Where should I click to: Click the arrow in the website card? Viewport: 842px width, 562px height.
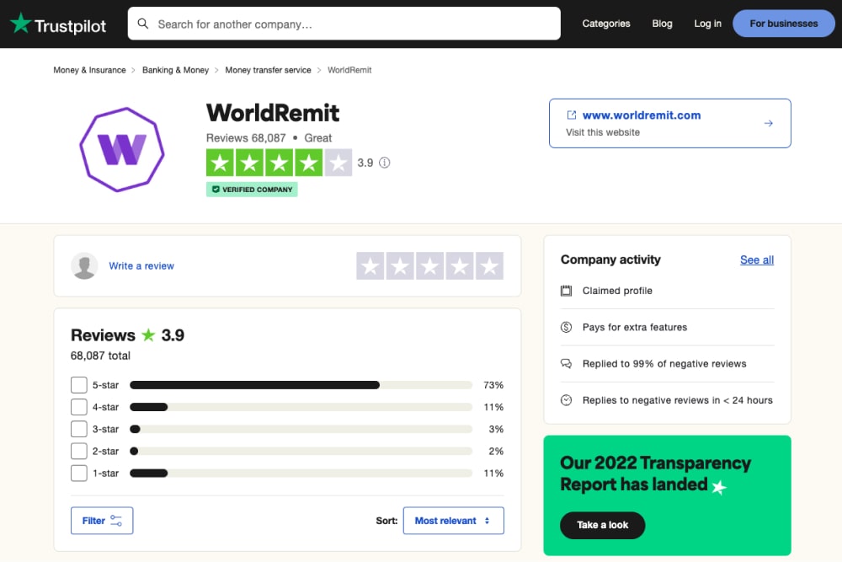click(x=769, y=123)
